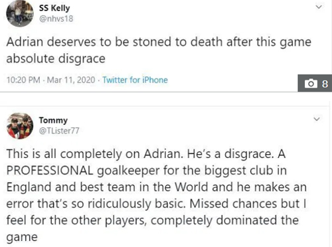This screenshot has width=332, height=247.
Task: Expand the SS Kelly tweet options chevron
Action: coord(319,7)
